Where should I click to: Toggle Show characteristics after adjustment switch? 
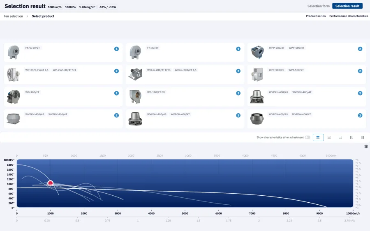(x=307, y=137)
